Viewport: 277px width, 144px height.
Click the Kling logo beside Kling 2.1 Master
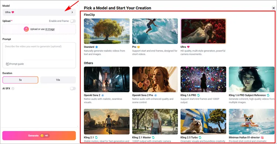pos(153,137)
